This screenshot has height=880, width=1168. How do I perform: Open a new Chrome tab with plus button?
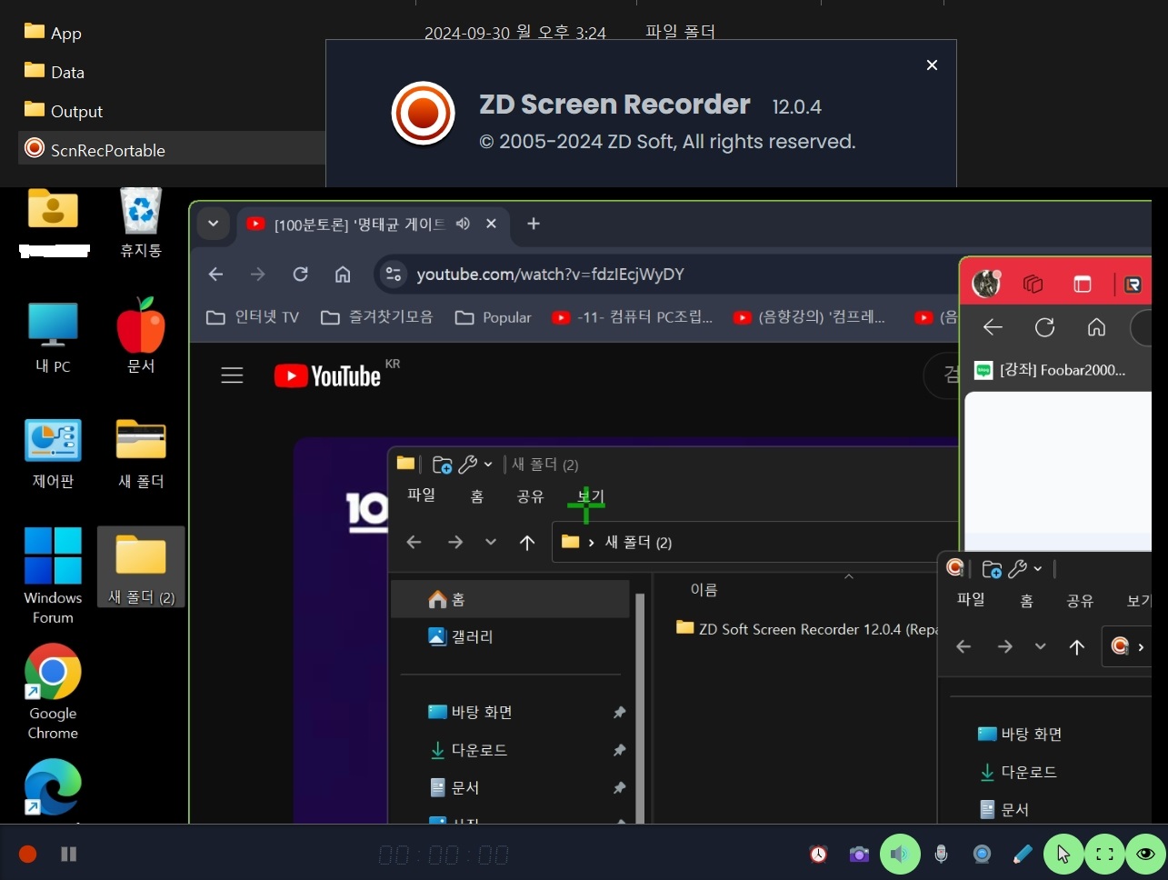point(534,224)
